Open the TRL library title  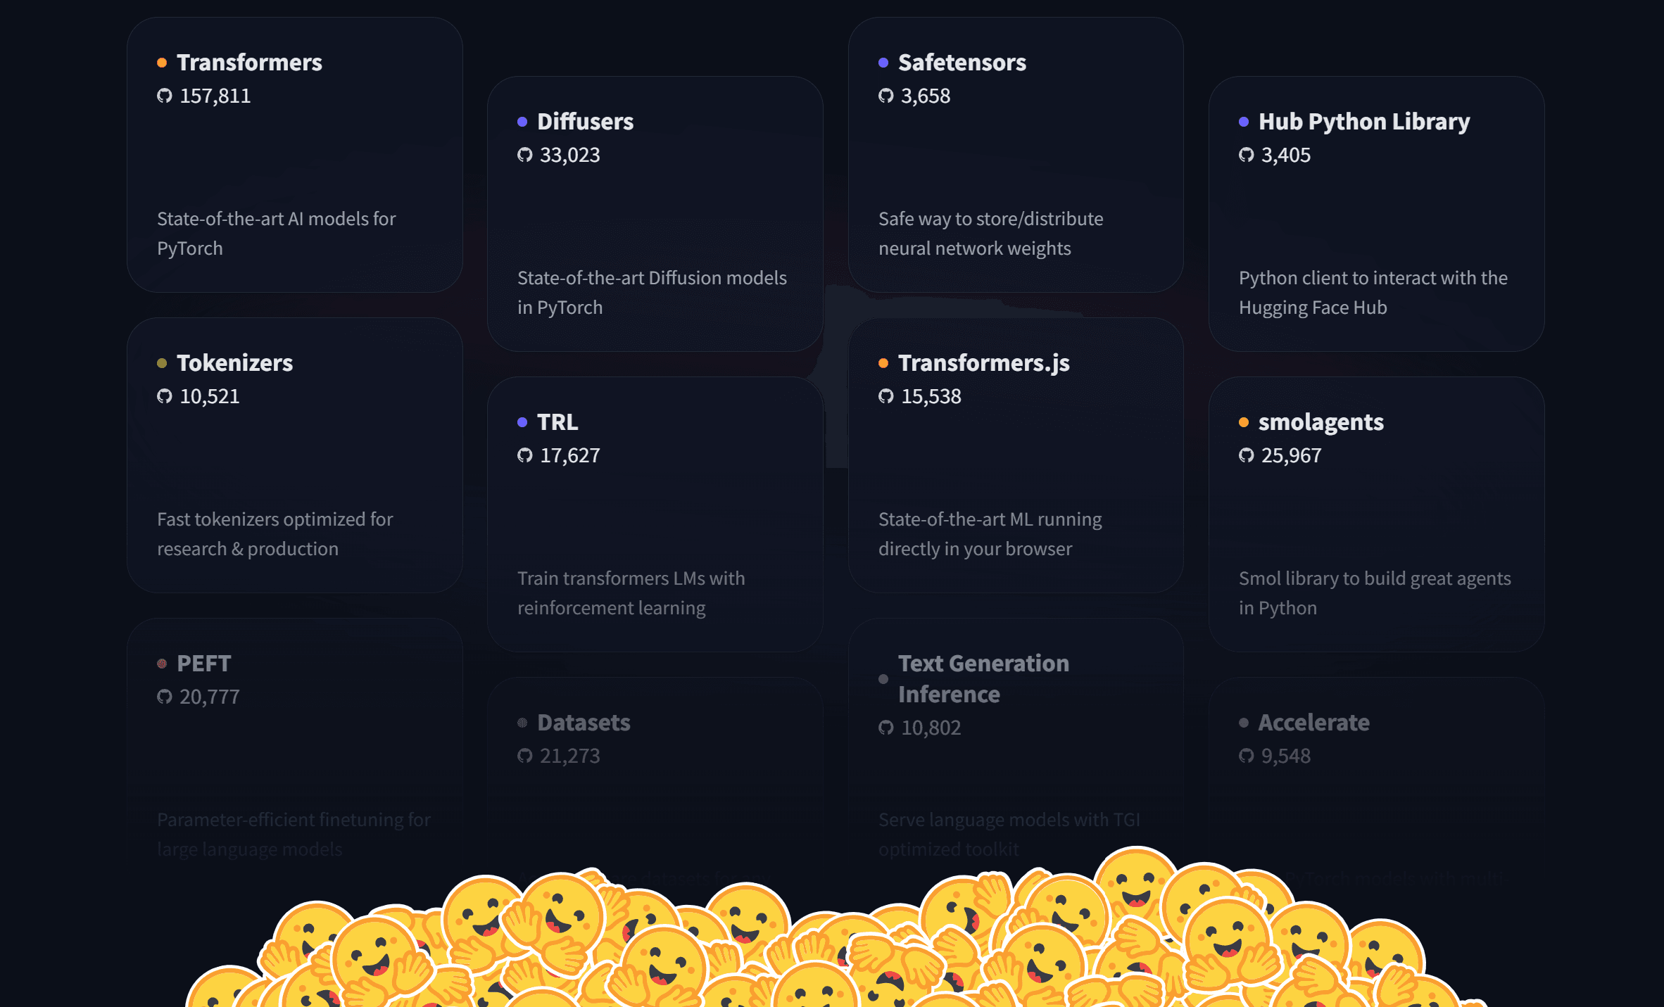coord(557,422)
